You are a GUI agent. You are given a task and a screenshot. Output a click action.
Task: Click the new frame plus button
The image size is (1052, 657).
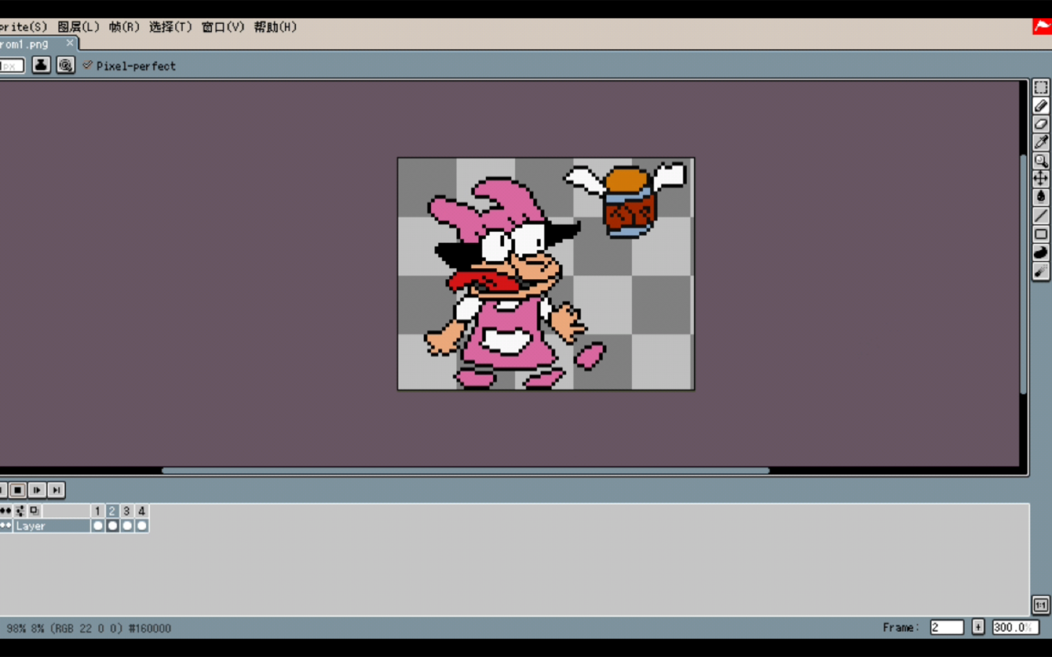pyautogui.click(x=978, y=627)
